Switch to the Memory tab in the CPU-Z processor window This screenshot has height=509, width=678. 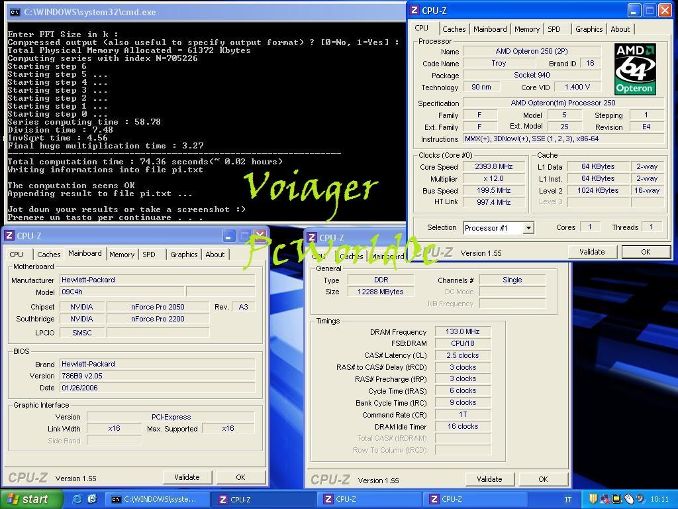pos(526,29)
